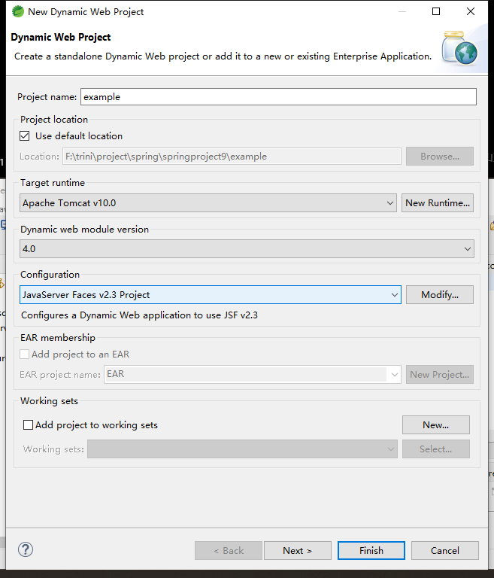Go to the next wizard page
This screenshot has width=494, height=578.
pos(297,551)
